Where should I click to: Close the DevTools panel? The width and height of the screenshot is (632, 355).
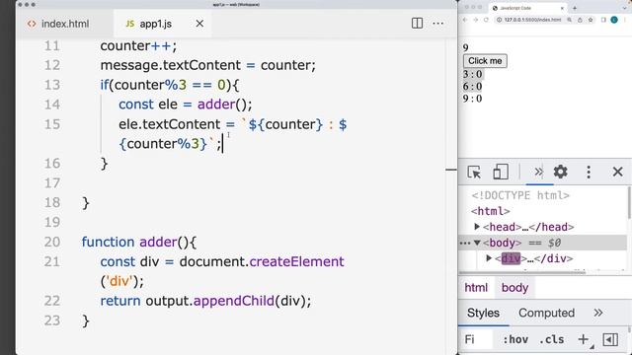click(617, 172)
